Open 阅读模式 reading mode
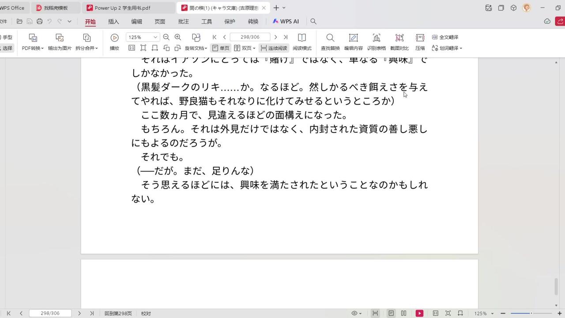565x318 pixels. pyautogui.click(x=302, y=42)
